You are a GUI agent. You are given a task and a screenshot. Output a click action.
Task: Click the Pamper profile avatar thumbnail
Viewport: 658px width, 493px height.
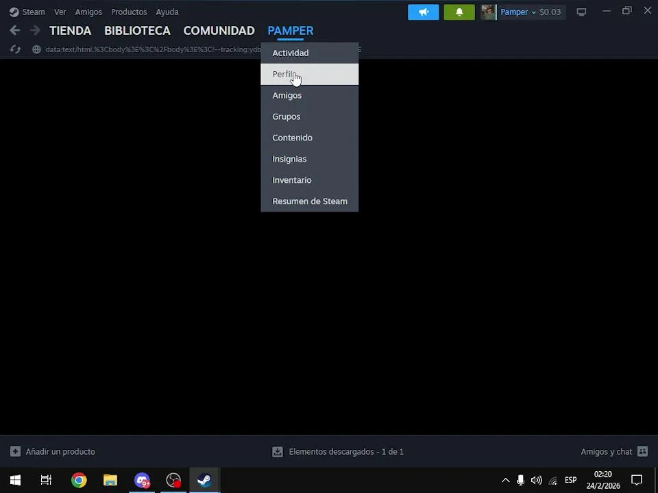point(489,12)
